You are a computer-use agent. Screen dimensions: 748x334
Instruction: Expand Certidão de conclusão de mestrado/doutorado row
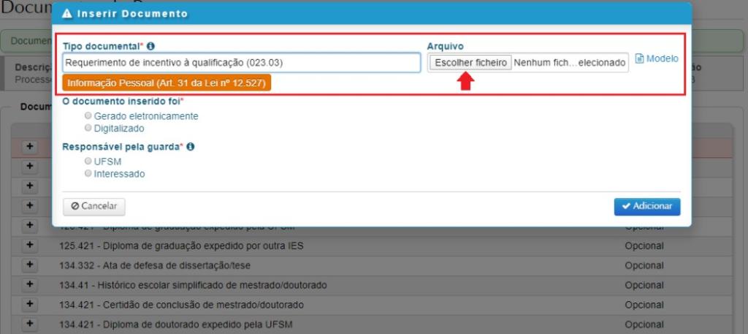click(30, 304)
